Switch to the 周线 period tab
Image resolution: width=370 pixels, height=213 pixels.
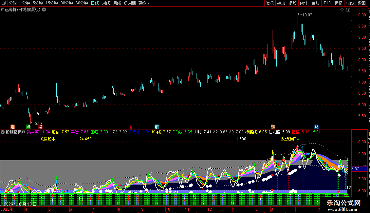point(106,3)
